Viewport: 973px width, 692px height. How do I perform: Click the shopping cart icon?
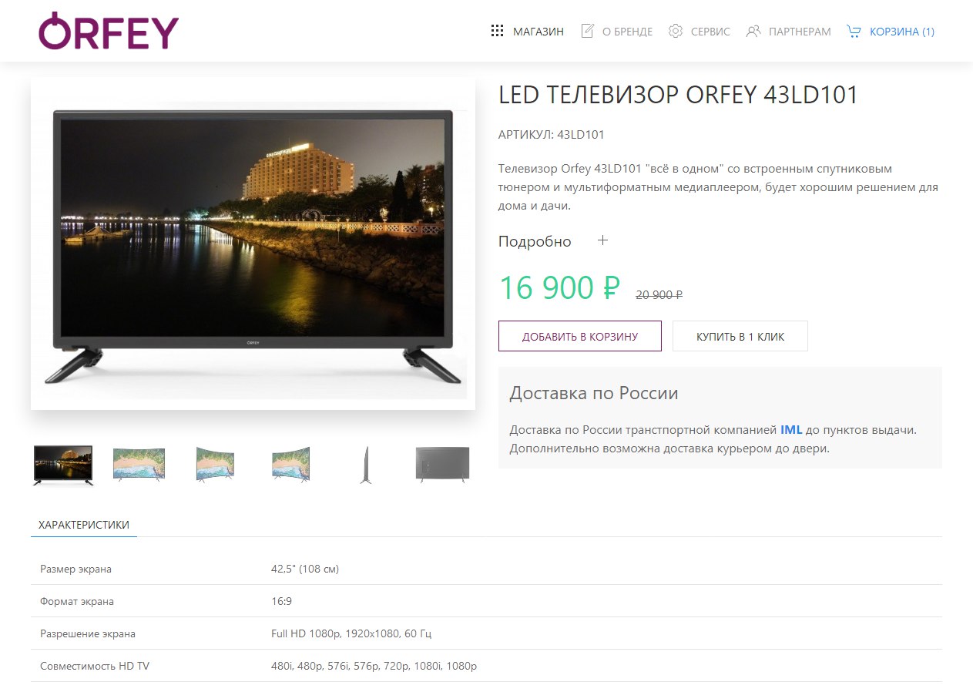pos(854,31)
